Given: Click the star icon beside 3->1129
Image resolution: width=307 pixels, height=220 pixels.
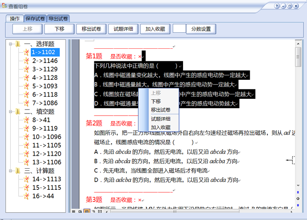Looking at the screenshot, I should (x=26, y=69).
